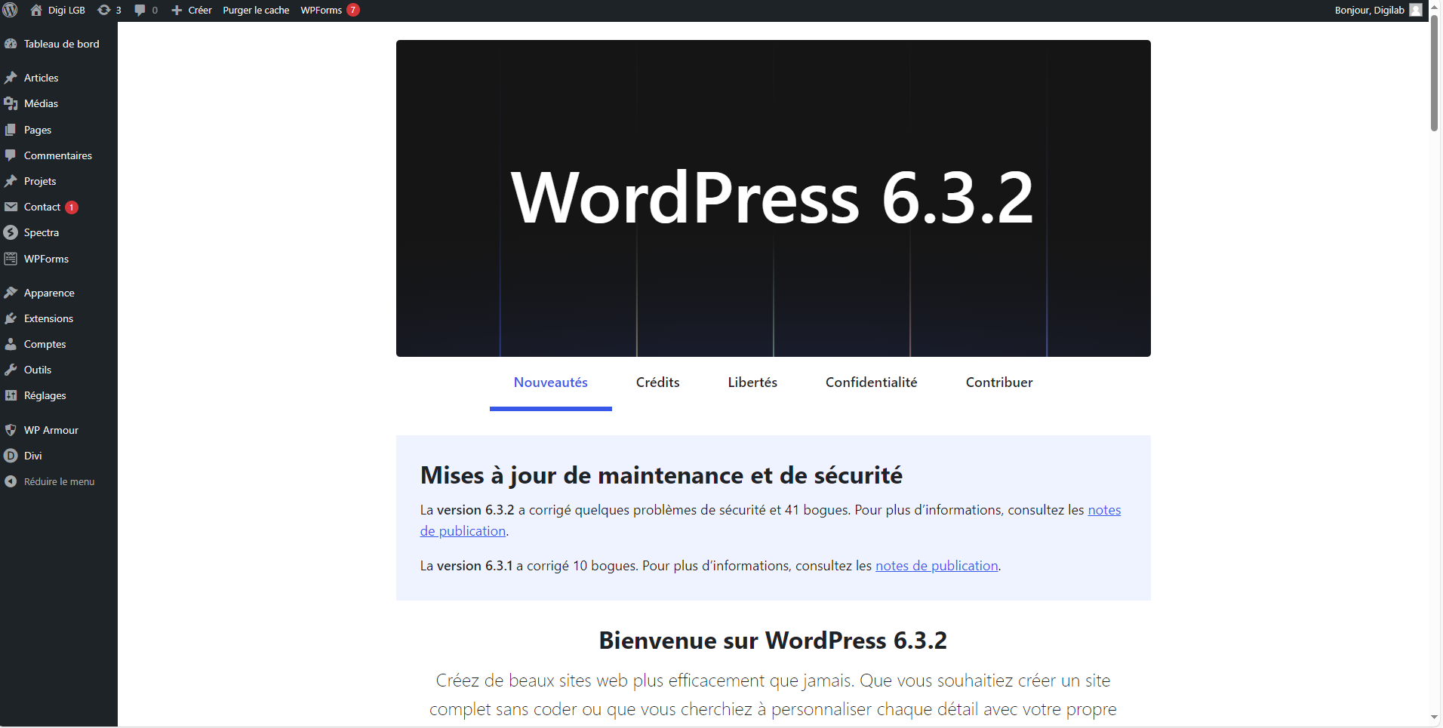Switch to the Confidentialité tab

point(871,382)
